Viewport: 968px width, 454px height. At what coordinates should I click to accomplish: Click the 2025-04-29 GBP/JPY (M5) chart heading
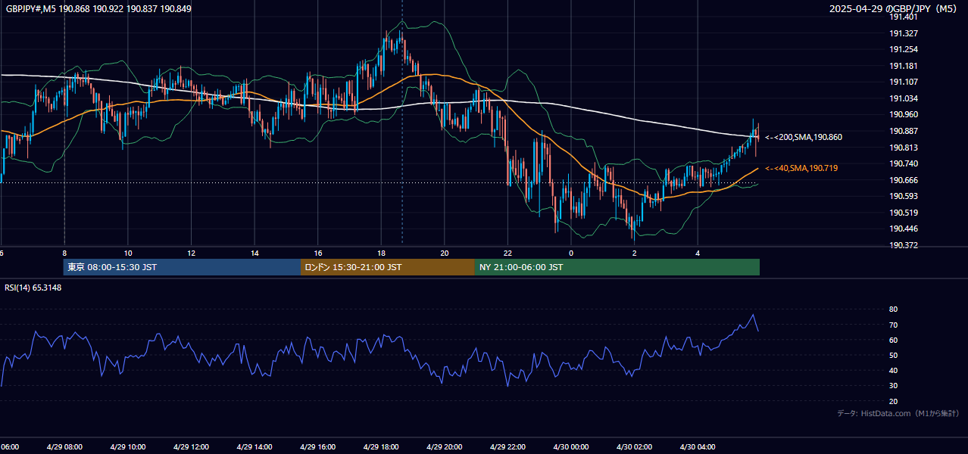click(x=895, y=8)
